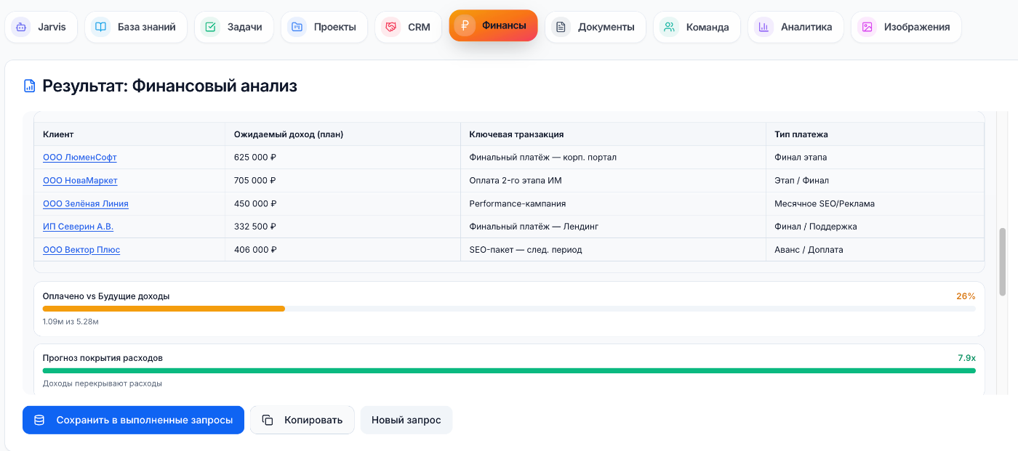The width and height of the screenshot is (1018, 451).
Task: Click the handshake icon for CRM
Action: (391, 27)
